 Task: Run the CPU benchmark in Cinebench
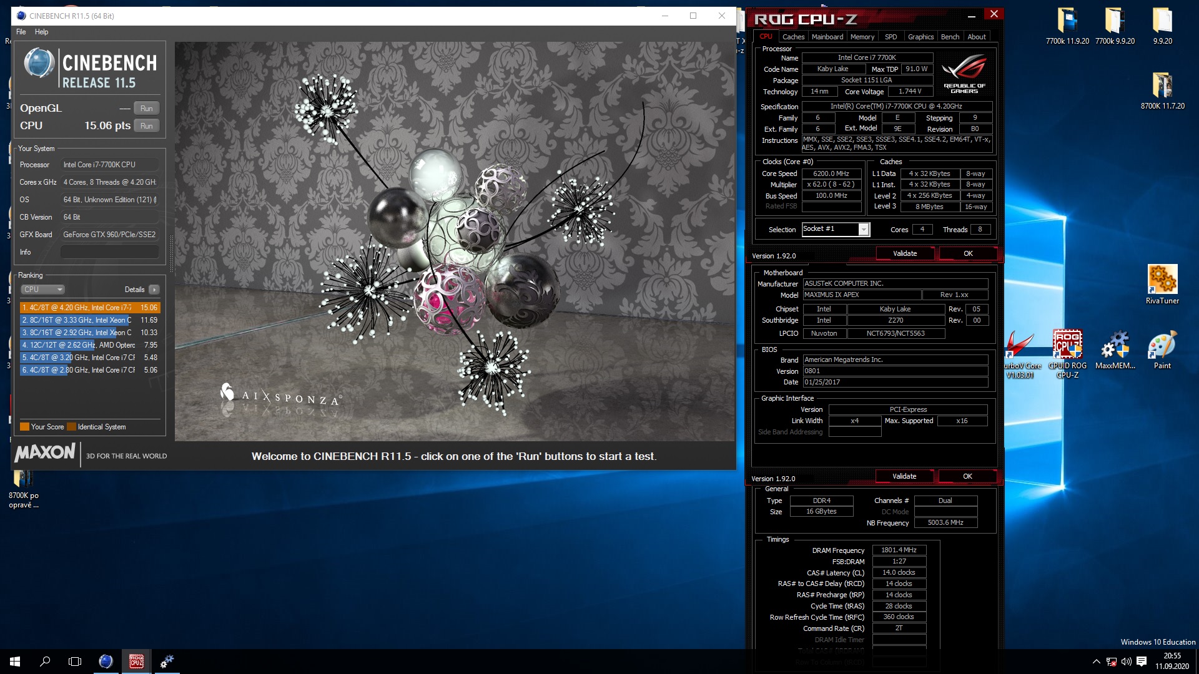(146, 125)
